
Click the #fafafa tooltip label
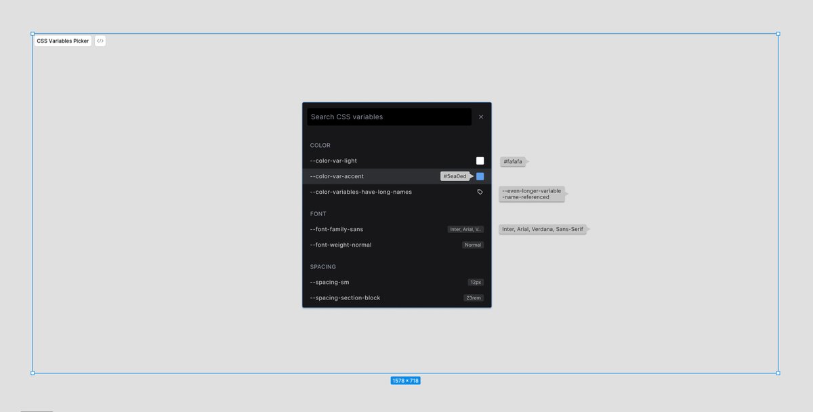click(x=514, y=162)
